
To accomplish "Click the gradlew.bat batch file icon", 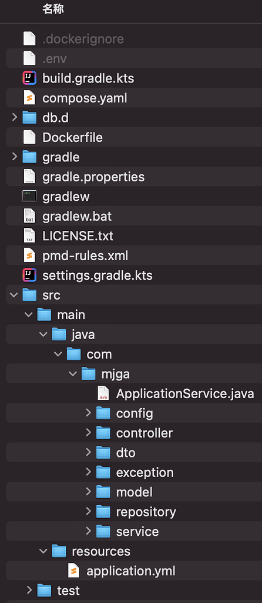I will 29,216.
